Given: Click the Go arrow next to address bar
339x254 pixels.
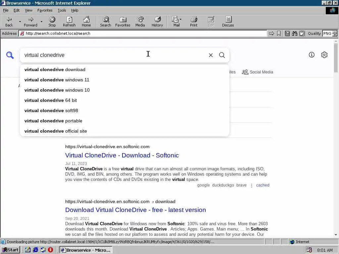Looking at the screenshot, I should click(x=271, y=33).
